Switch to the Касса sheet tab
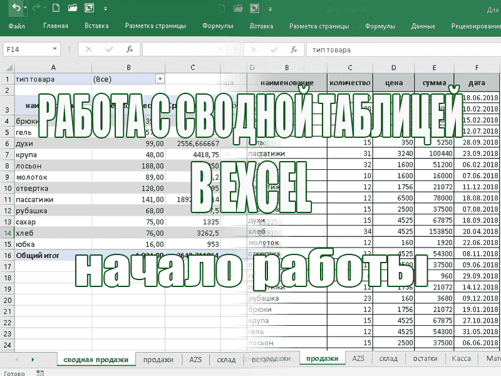 [x=461, y=358]
